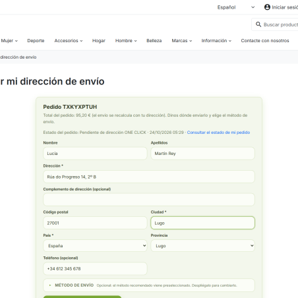Click the user account icon

click(x=267, y=7)
